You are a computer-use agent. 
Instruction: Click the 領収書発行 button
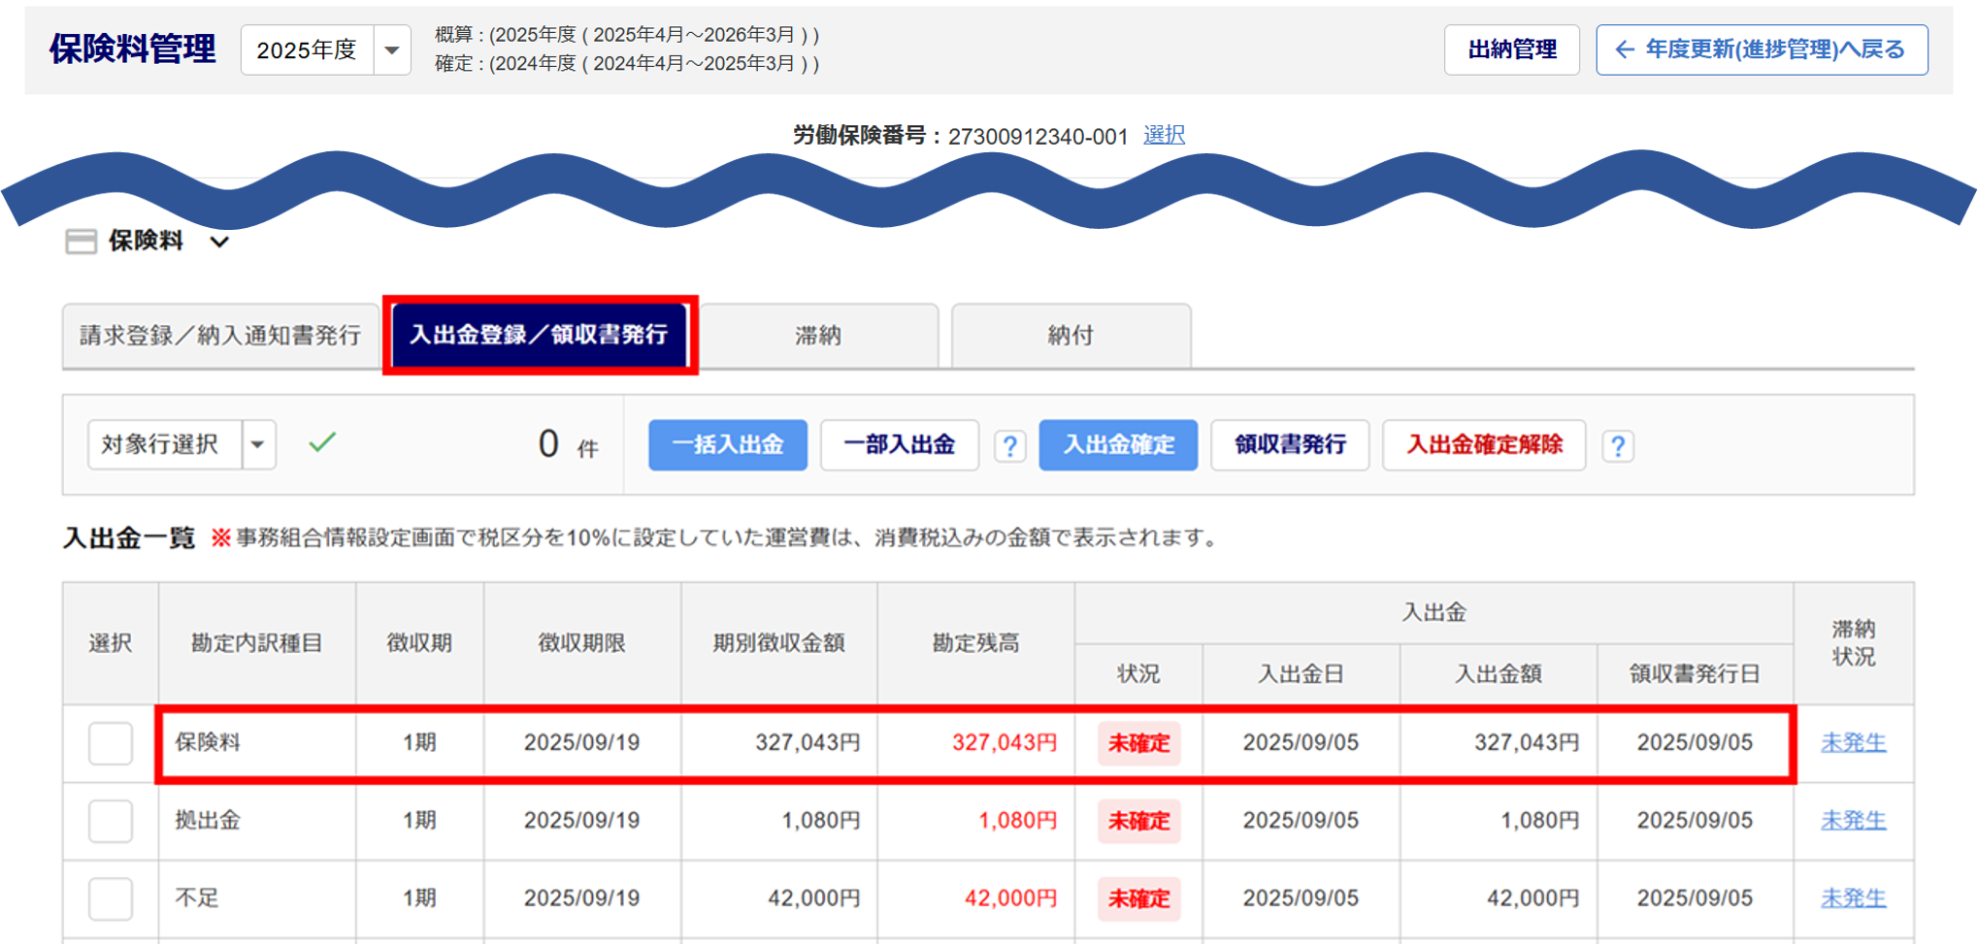(x=1289, y=445)
